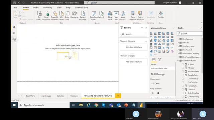Publish the report
214x120 pixels.
[x=160, y=15]
